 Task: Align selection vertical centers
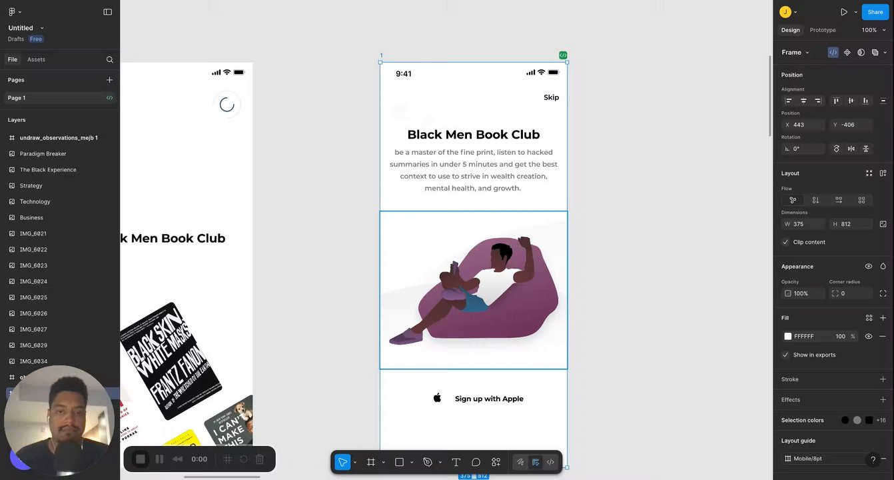point(851,101)
